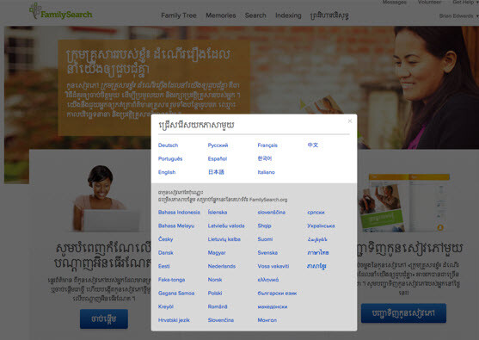Image resolution: width=479 pixels, height=340 pixels.
Task: Choose English from language list
Action: [x=167, y=172]
